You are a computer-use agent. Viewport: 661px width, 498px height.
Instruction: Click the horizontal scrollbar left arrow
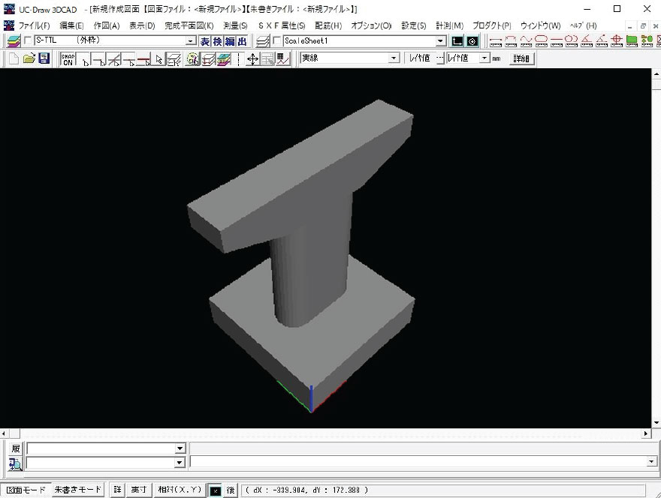pyautogui.click(x=4, y=433)
